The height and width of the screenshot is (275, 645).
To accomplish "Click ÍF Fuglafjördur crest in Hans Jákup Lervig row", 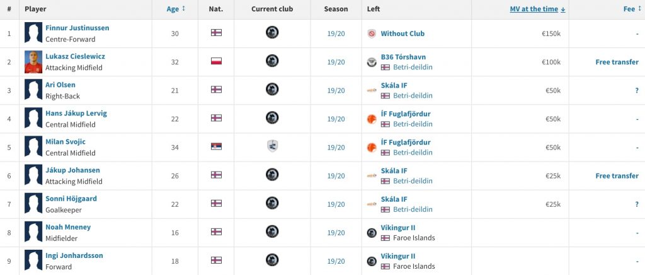I will tap(372, 119).
